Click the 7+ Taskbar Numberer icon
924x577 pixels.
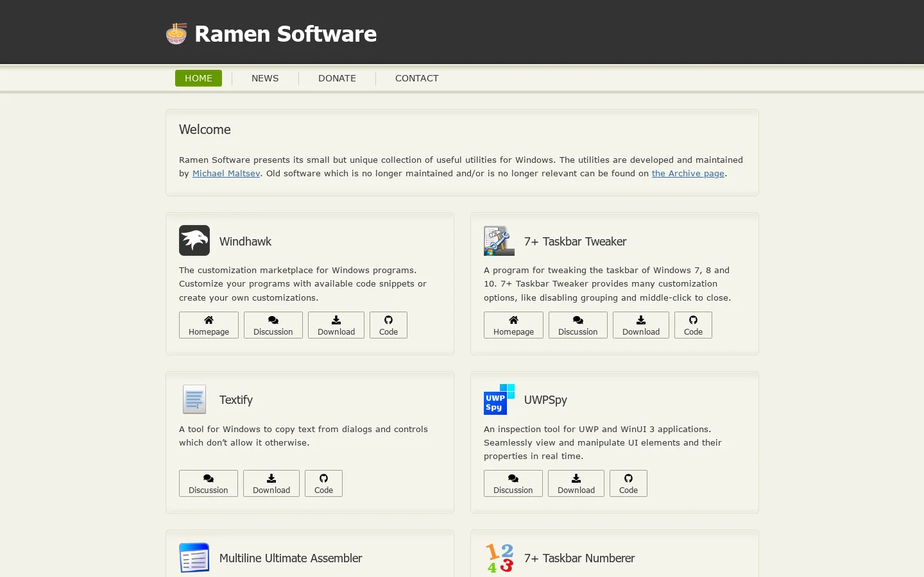pos(499,558)
